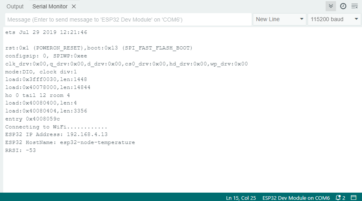Toggle the bottom panel via status bar icon
Image resolution: width=362 pixels, height=201 pixels.
click(353, 197)
